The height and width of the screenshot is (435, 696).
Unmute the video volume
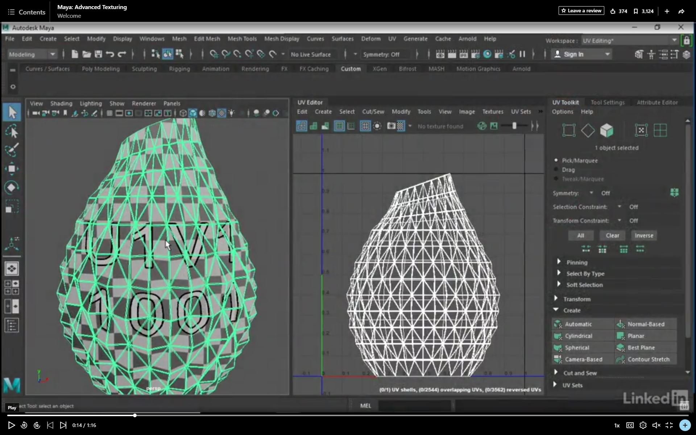coord(656,425)
